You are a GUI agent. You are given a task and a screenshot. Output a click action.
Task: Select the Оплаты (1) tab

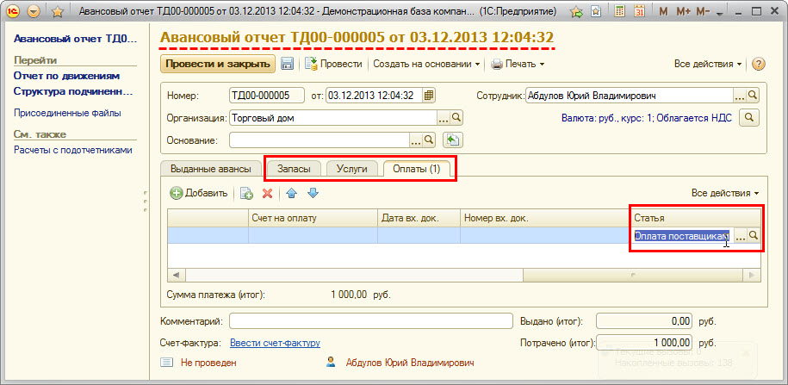417,169
